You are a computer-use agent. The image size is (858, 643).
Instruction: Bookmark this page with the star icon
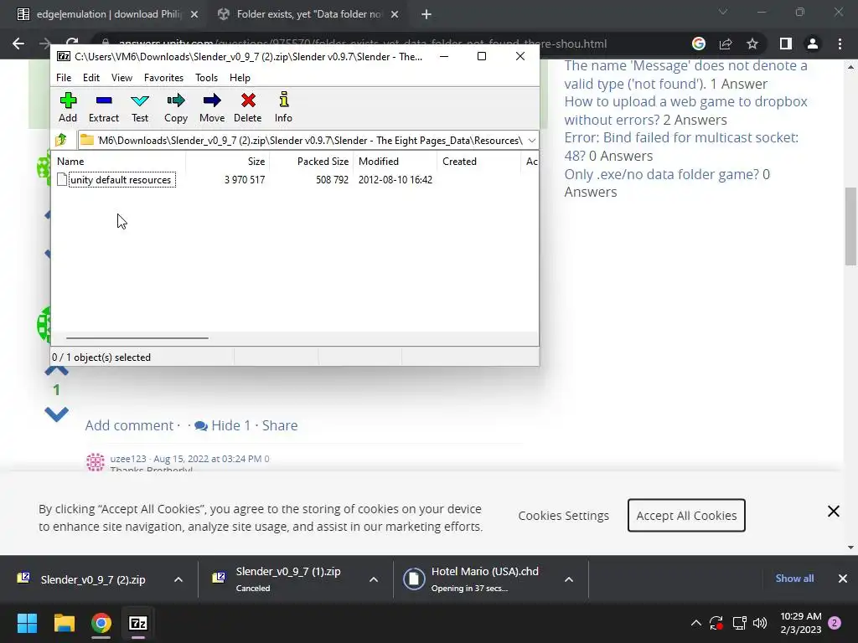point(752,44)
